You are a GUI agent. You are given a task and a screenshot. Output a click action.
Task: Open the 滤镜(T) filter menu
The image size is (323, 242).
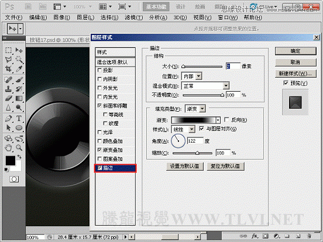point(133,18)
